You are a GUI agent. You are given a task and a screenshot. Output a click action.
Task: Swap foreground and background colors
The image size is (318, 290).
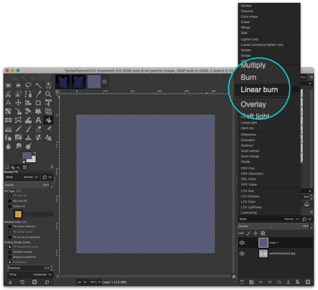[x=35, y=153]
